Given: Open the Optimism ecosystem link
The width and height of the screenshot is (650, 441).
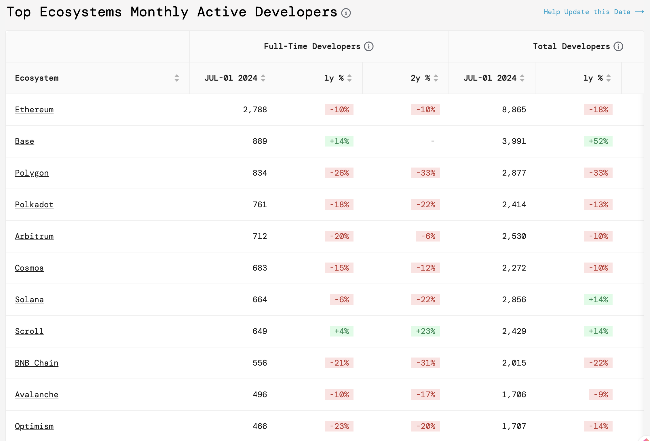Looking at the screenshot, I should pos(34,426).
